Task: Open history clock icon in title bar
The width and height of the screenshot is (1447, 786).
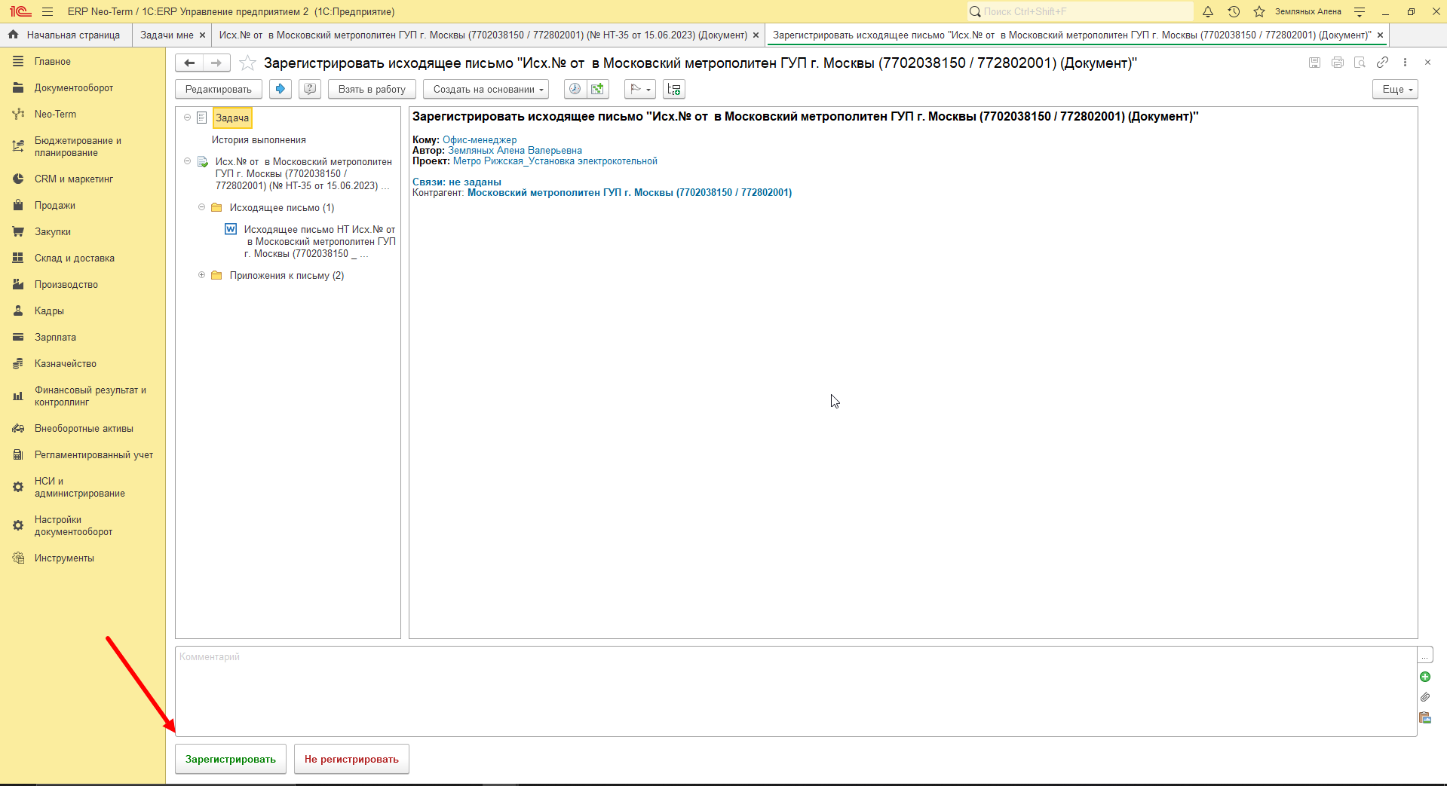Action: pos(1234,11)
